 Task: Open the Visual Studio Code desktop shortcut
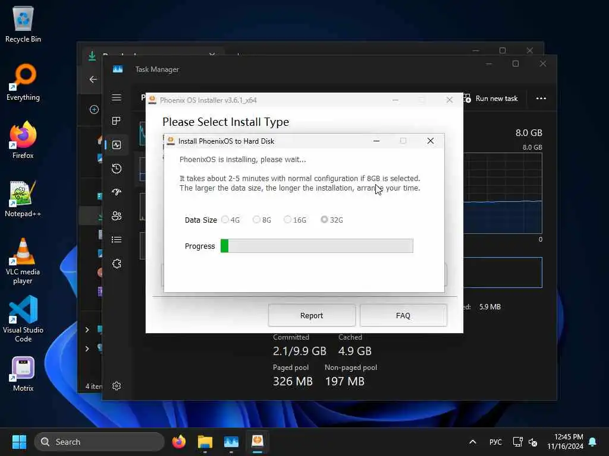coord(23,319)
